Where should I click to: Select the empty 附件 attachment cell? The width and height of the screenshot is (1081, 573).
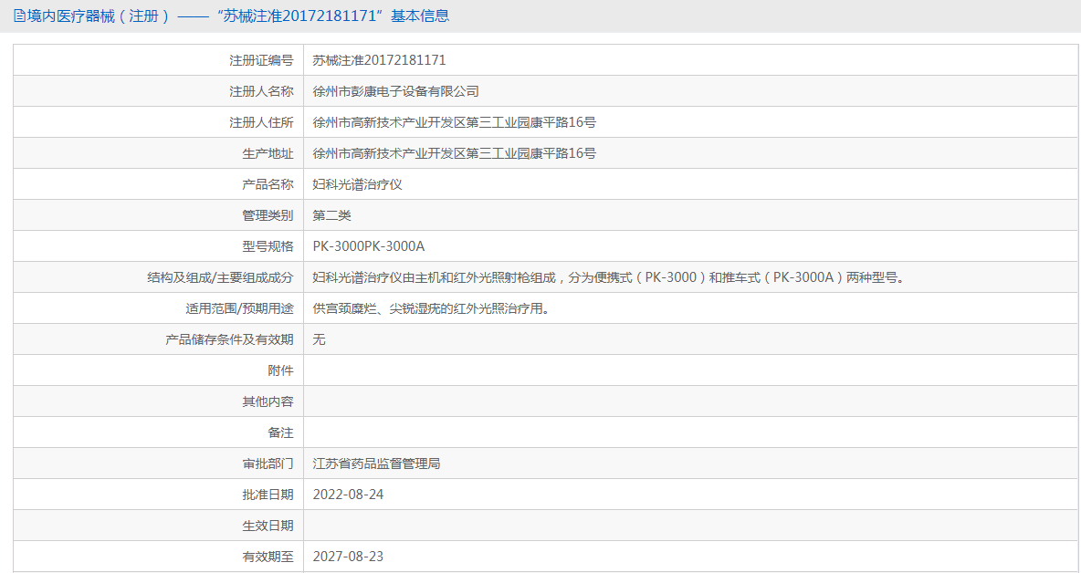[x=457, y=370]
